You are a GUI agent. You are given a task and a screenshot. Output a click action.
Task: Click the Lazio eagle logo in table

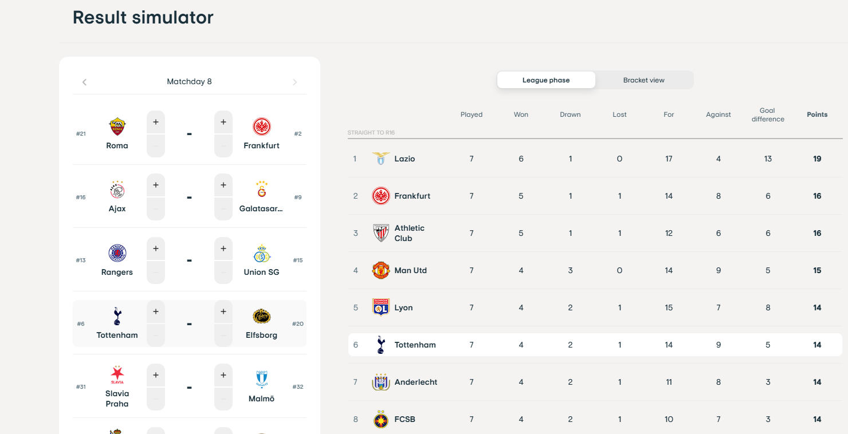(x=380, y=159)
